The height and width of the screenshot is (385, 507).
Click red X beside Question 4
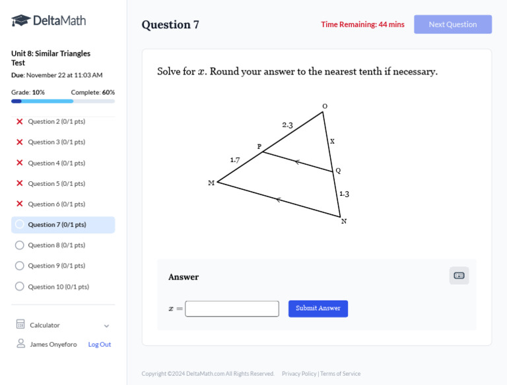click(x=20, y=163)
